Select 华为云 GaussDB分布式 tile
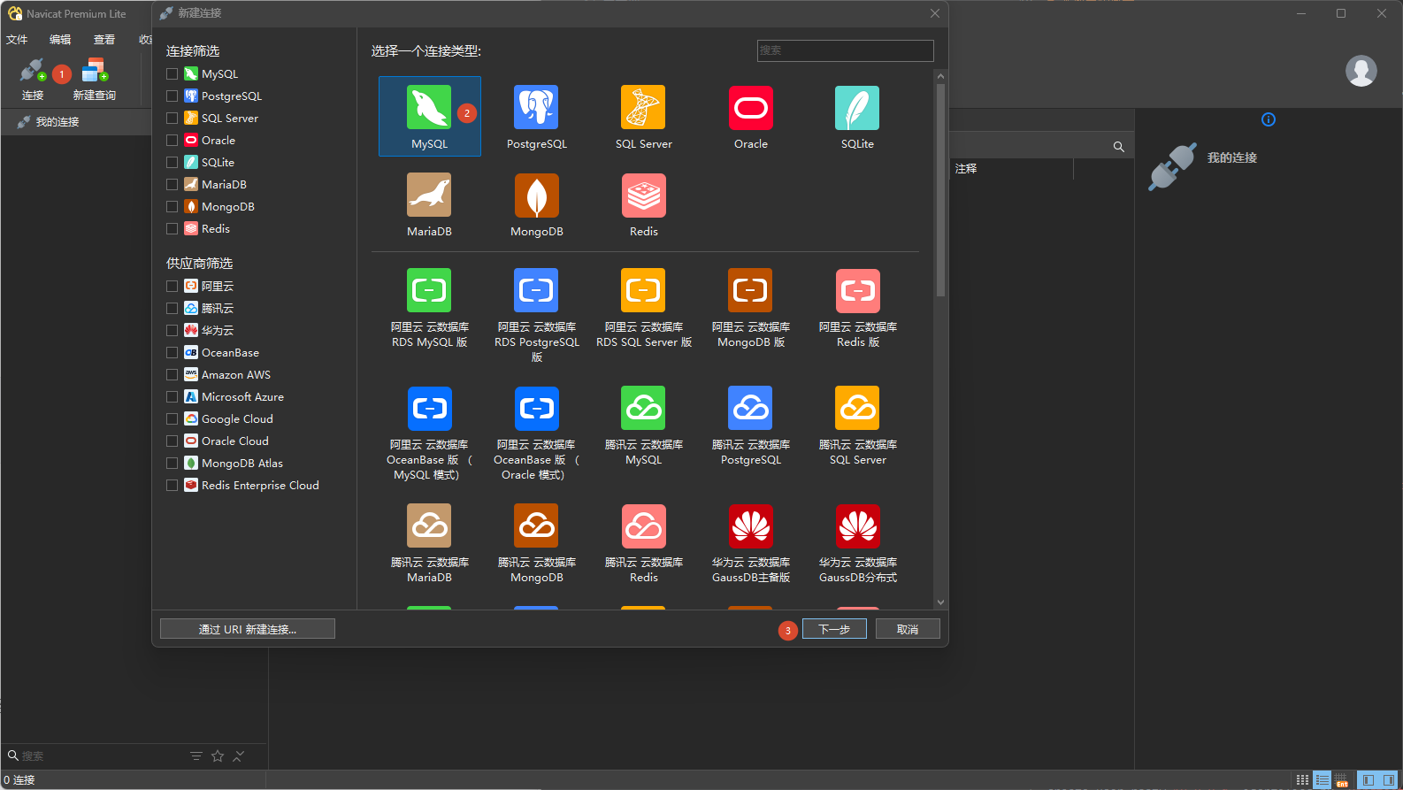1403x790 pixels. pos(858,544)
